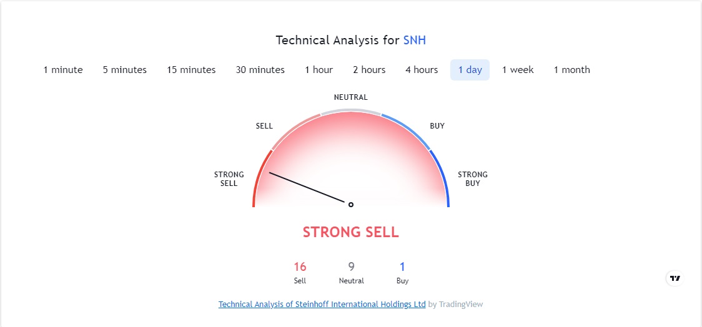Click the by TradingView attribution text
Screen dimensions: 702x327
tap(455, 304)
